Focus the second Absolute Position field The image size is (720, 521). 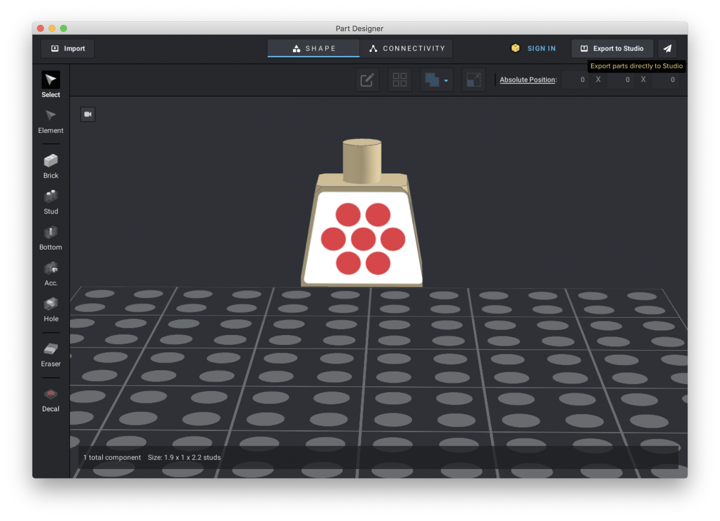pos(620,80)
